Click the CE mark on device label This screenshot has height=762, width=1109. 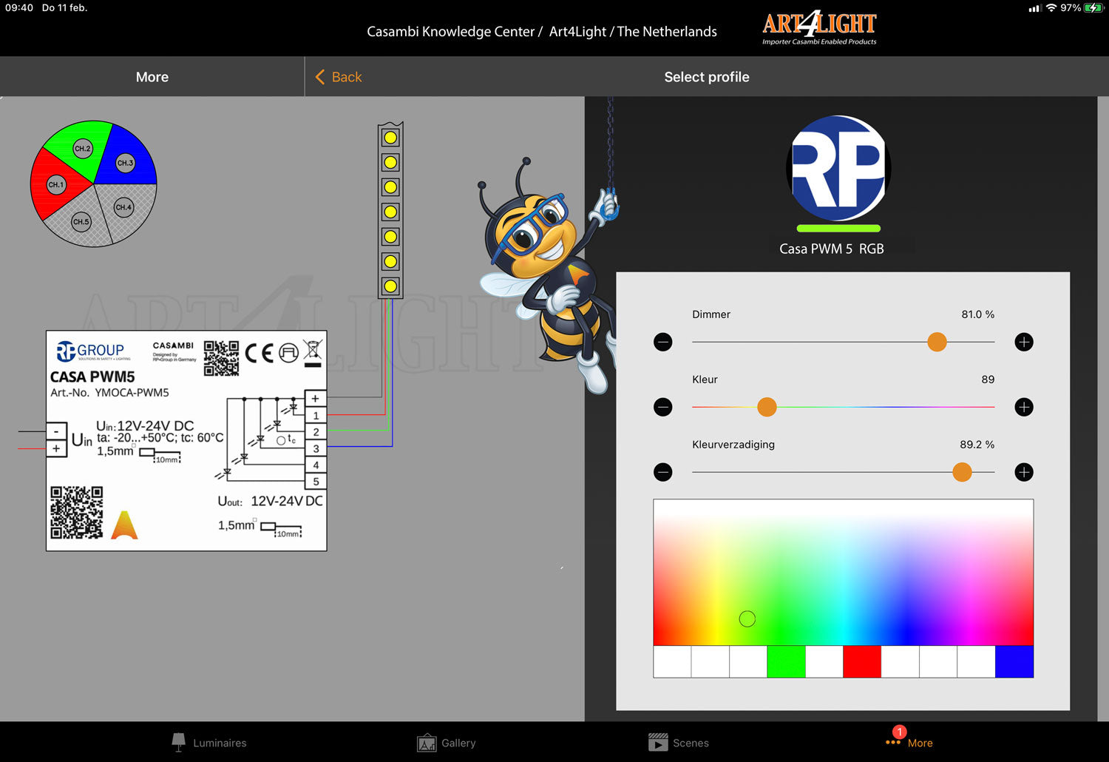point(259,353)
